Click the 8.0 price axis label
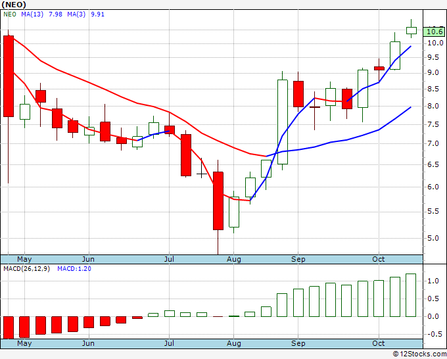447x359 pixels. [x=433, y=106]
